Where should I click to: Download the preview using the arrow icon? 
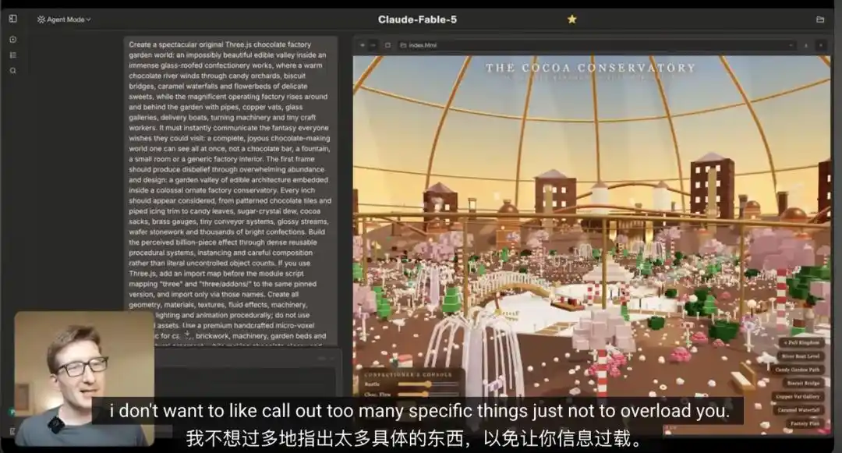(x=806, y=45)
